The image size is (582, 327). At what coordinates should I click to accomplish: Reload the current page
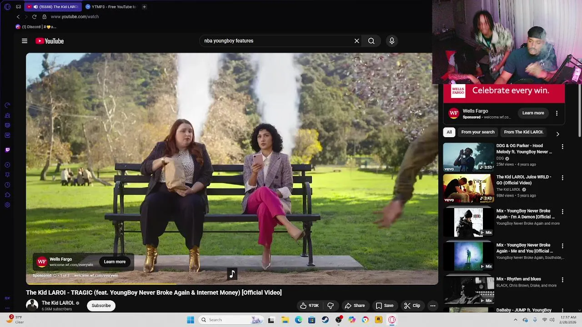[34, 17]
